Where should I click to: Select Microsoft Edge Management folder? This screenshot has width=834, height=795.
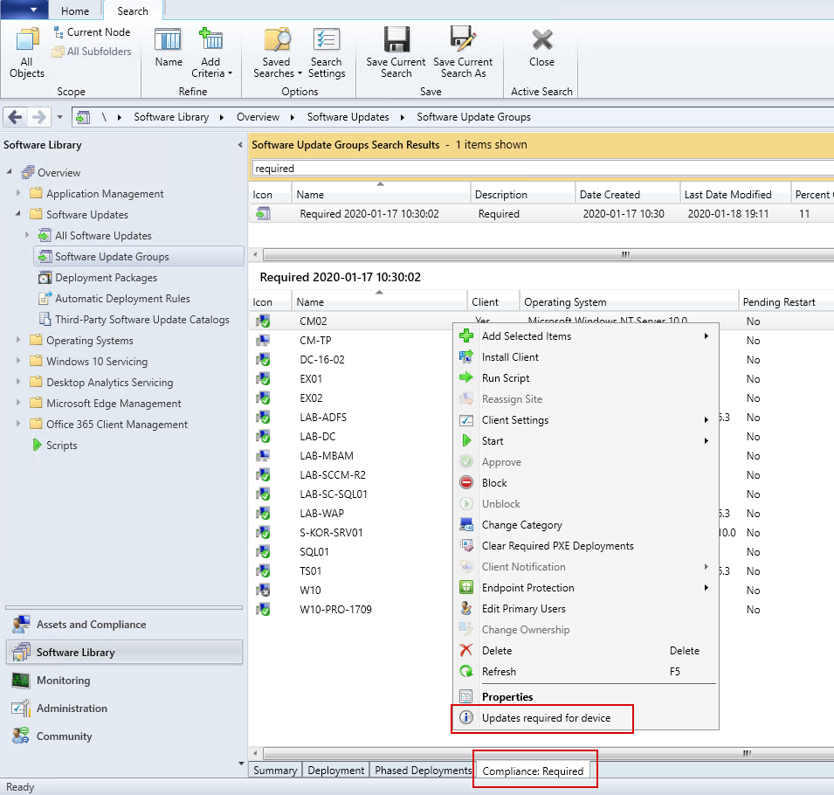(106, 404)
